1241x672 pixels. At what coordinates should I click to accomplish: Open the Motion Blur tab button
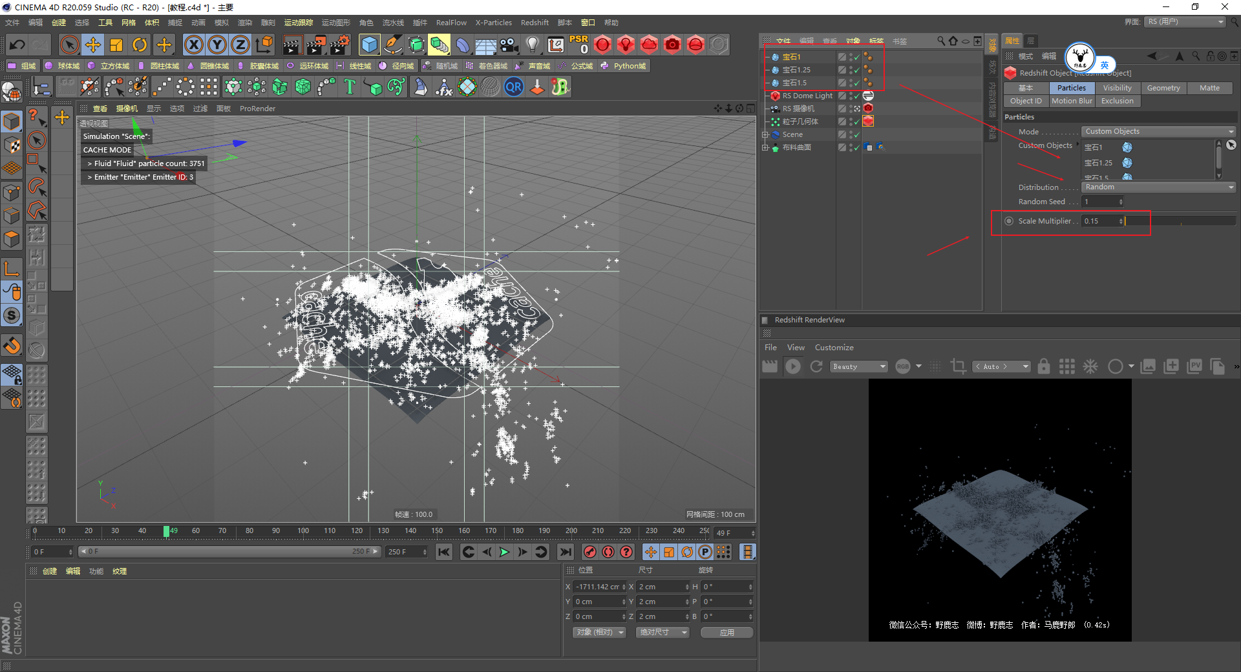pos(1072,101)
